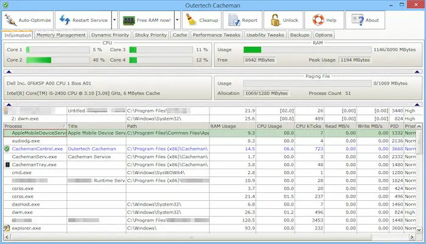
Task: Click the Restart Service arrows icon
Action: (x=65, y=20)
